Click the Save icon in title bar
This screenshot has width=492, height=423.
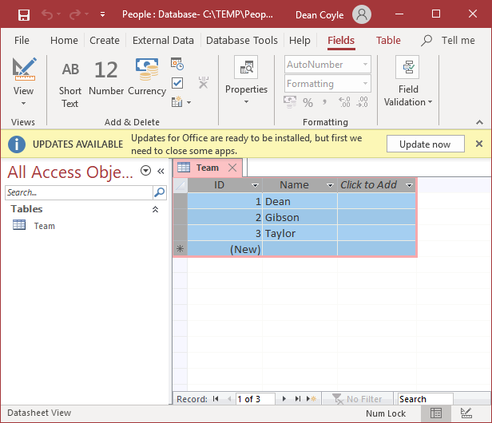pyautogui.click(x=24, y=14)
